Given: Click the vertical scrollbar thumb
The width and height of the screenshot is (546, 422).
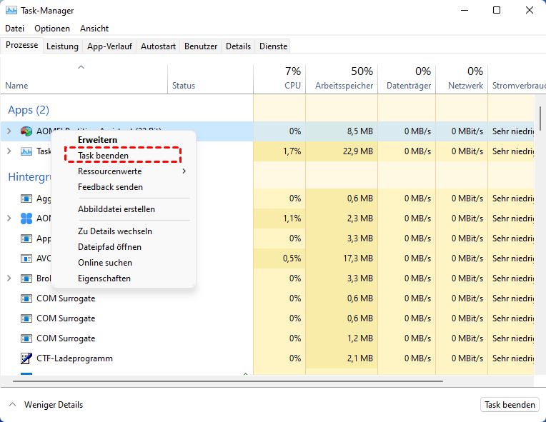Looking at the screenshot, I should pos(540,119).
